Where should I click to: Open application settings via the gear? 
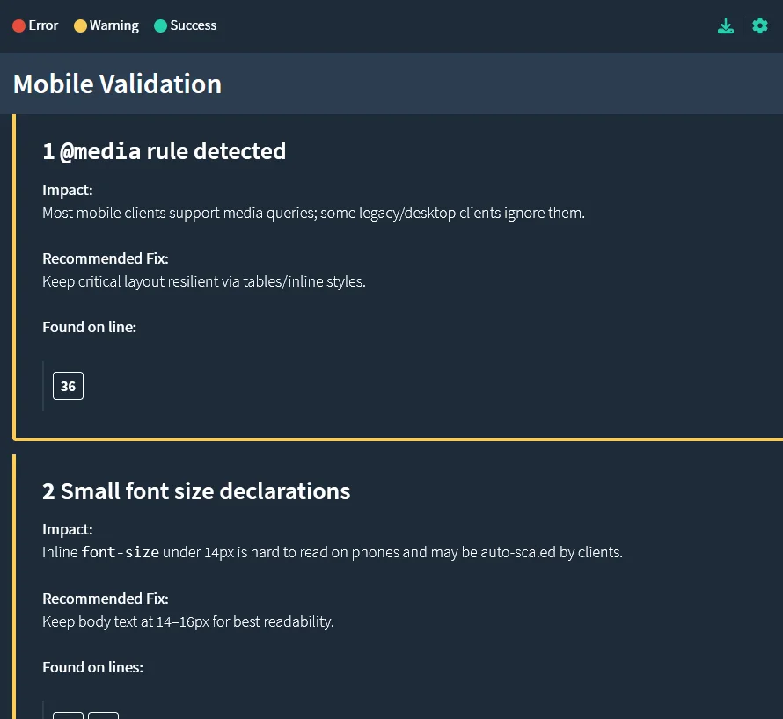(760, 25)
